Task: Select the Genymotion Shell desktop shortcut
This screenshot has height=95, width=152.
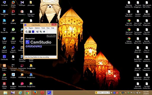Action: [x=22, y=67]
